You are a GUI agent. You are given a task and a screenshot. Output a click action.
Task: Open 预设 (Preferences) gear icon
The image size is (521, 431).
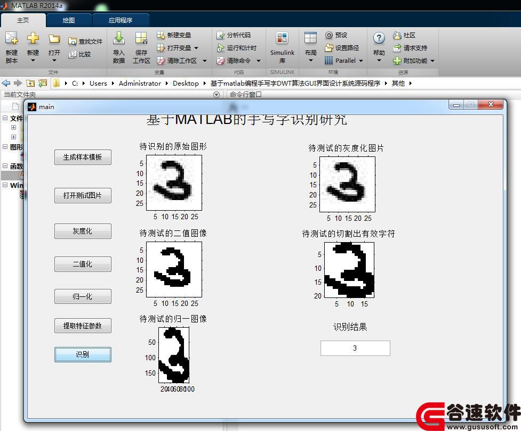tap(328, 35)
